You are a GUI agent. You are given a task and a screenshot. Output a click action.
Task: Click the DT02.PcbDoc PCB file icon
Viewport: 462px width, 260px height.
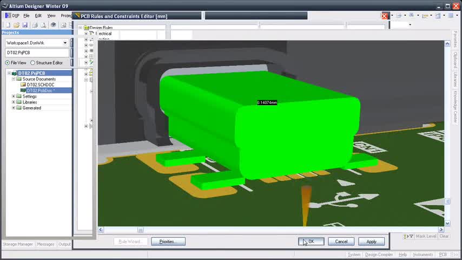tap(23, 90)
